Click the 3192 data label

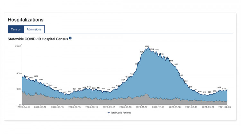[156, 50]
